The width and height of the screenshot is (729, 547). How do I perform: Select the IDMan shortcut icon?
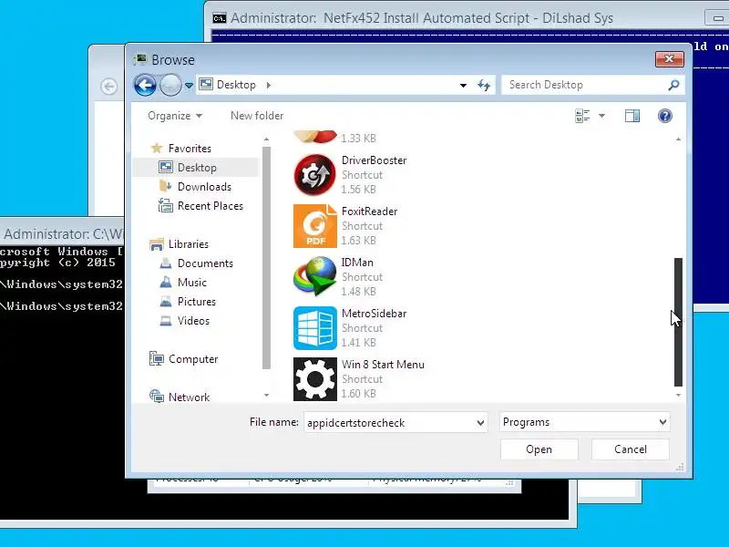[314, 277]
